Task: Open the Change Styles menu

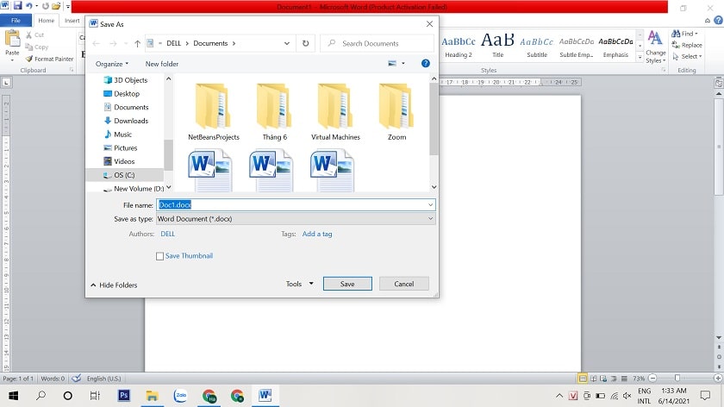Action: pos(655,46)
